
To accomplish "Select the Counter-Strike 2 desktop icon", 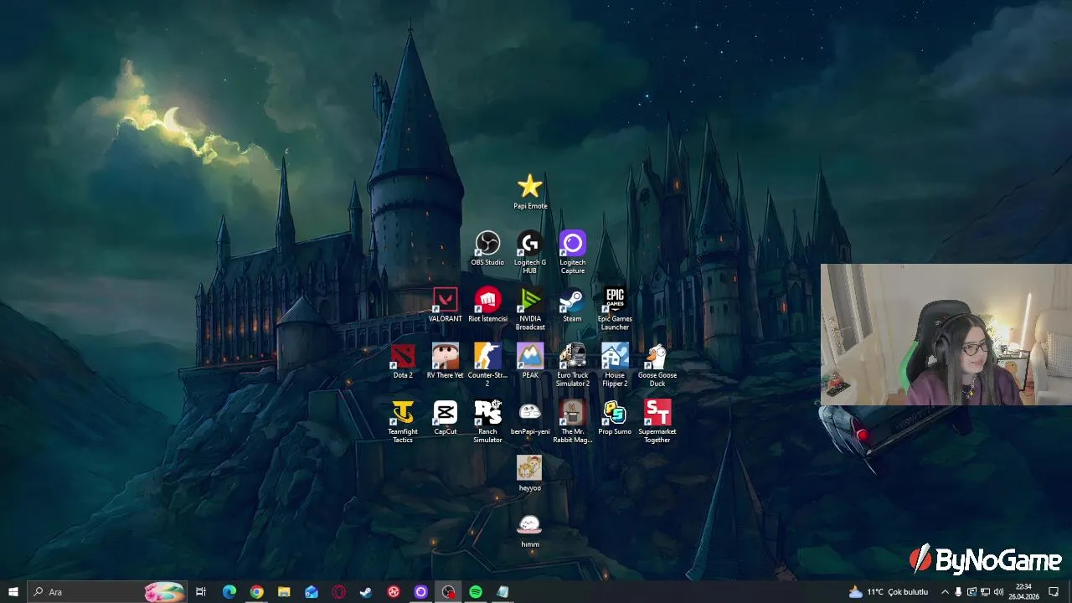I will point(487,365).
